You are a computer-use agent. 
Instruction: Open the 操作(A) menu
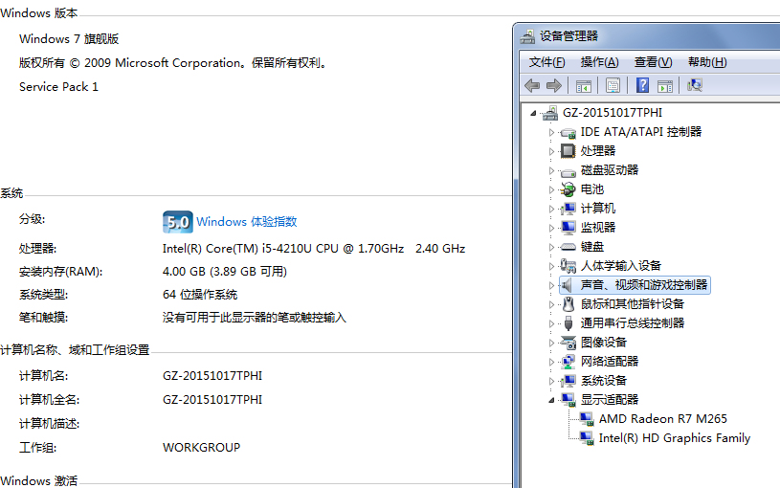coord(599,62)
